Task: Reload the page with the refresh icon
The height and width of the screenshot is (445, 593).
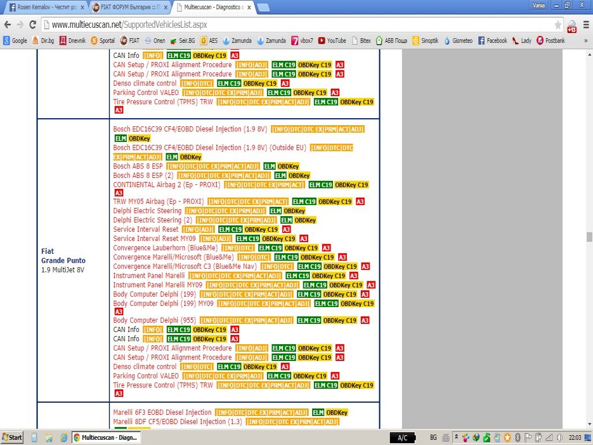Action: tap(33, 25)
